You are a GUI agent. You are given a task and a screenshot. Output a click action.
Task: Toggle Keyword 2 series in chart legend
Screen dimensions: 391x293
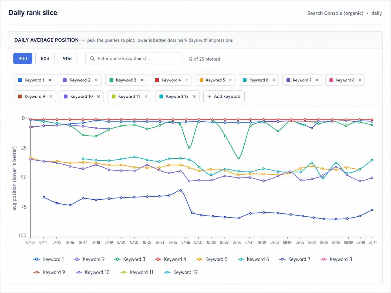[x=89, y=259]
